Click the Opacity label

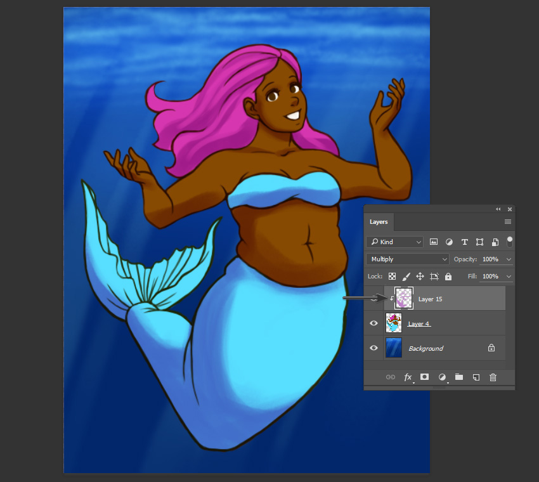465,259
